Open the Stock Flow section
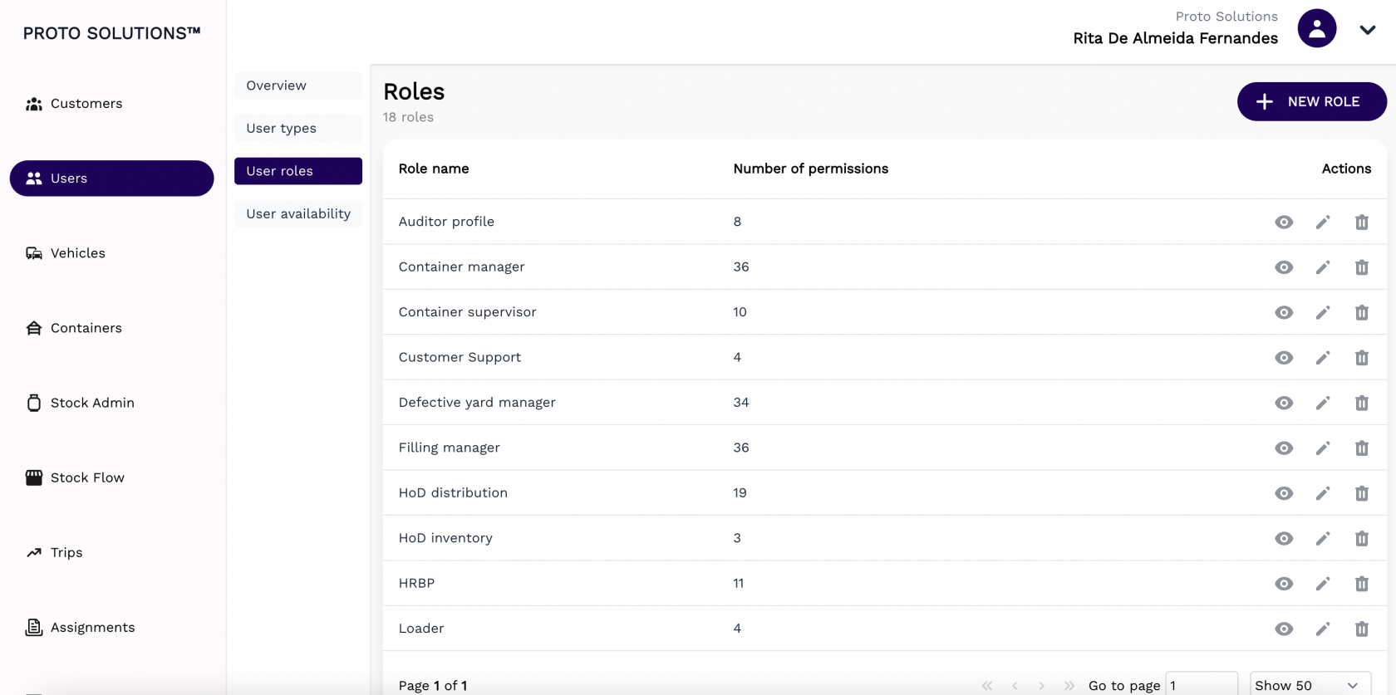The width and height of the screenshot is (1396, 695). tap(111, 477)
